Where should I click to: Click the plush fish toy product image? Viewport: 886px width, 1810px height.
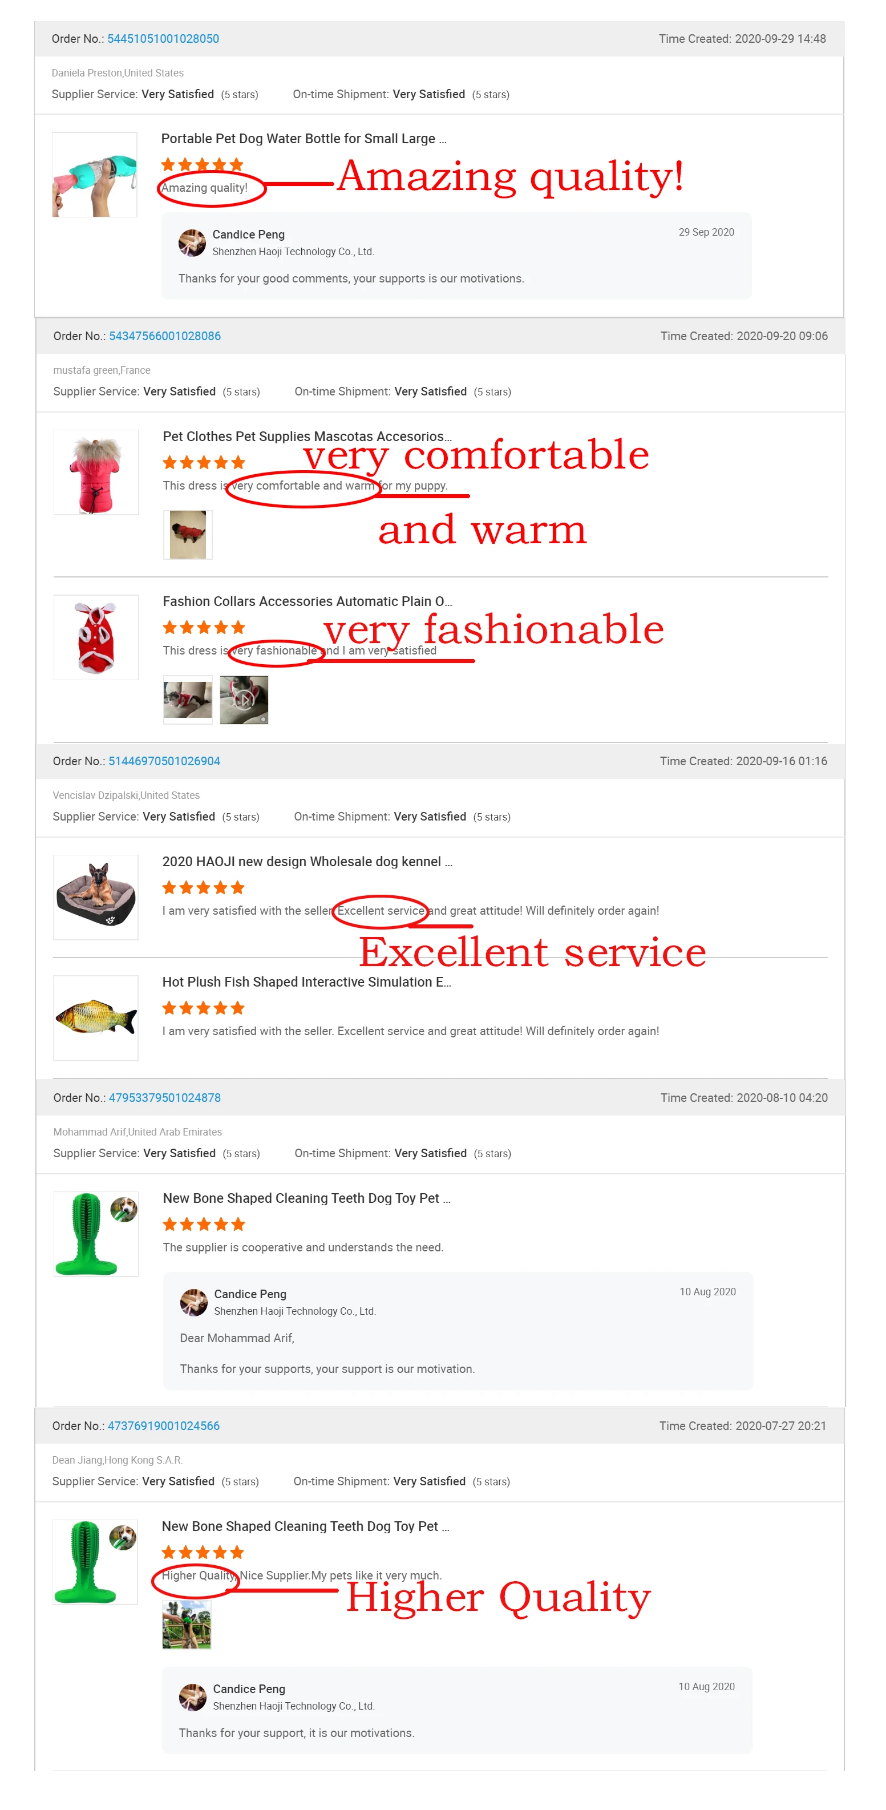(x=95, y=1017)
